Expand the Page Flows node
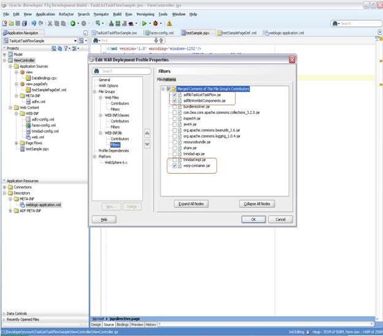This screenshot has width=383, height=336. pyautogui.click(x=17, y=143)
